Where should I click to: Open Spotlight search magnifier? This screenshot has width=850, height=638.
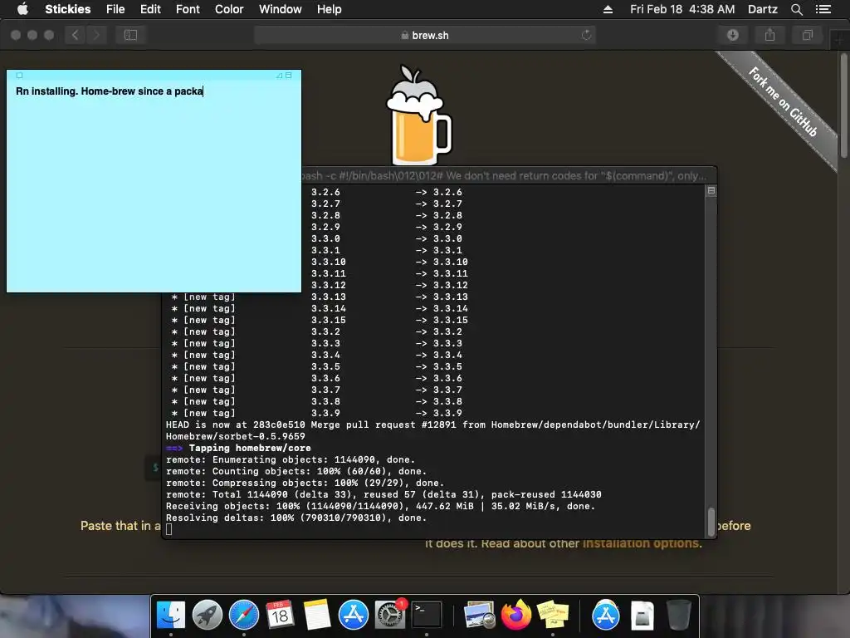click(796, 9)
